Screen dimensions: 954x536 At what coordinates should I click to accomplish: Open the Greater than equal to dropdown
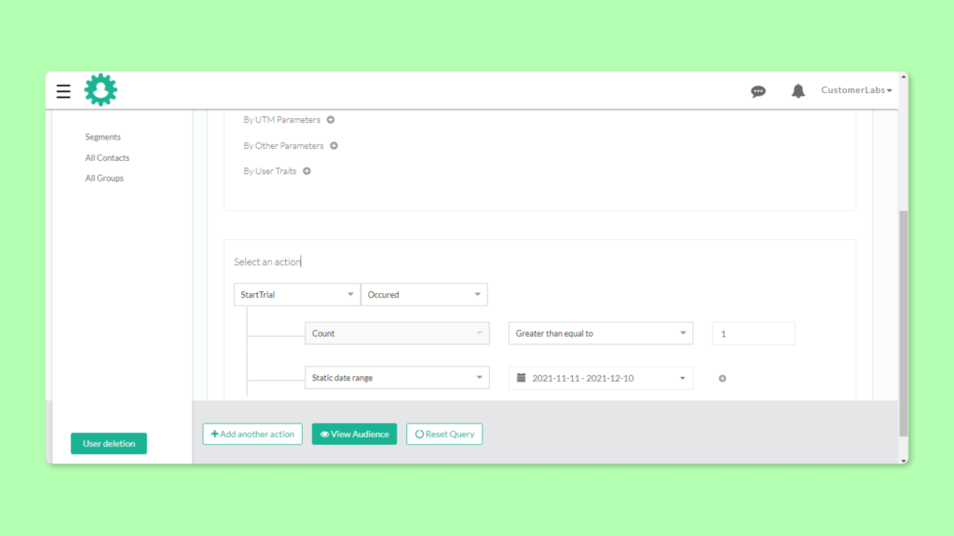click(x=601, y=334)
